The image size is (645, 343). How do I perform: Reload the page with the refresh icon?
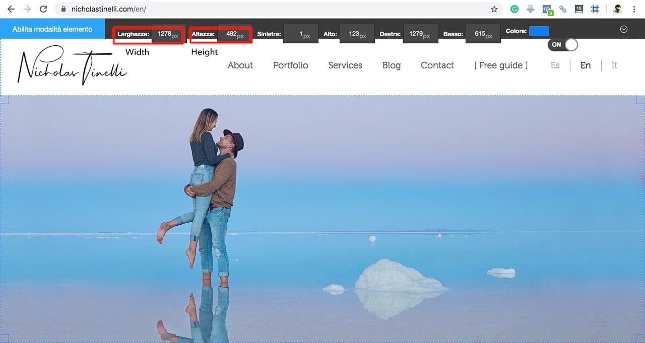[x=44, y=9]
